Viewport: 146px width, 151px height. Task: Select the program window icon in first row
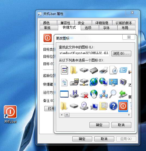[x=64, y=70]
